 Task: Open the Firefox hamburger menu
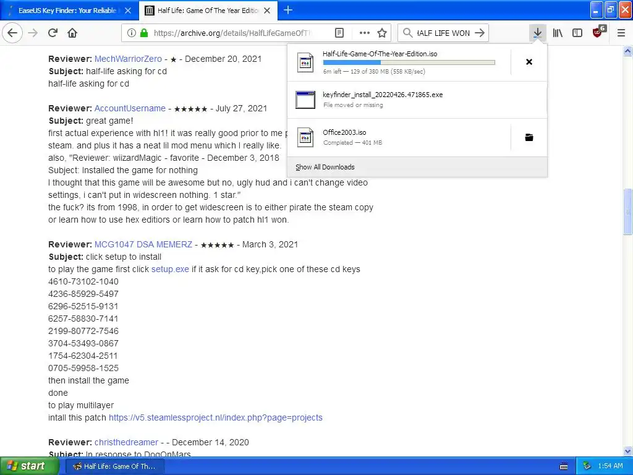(621, 33)
